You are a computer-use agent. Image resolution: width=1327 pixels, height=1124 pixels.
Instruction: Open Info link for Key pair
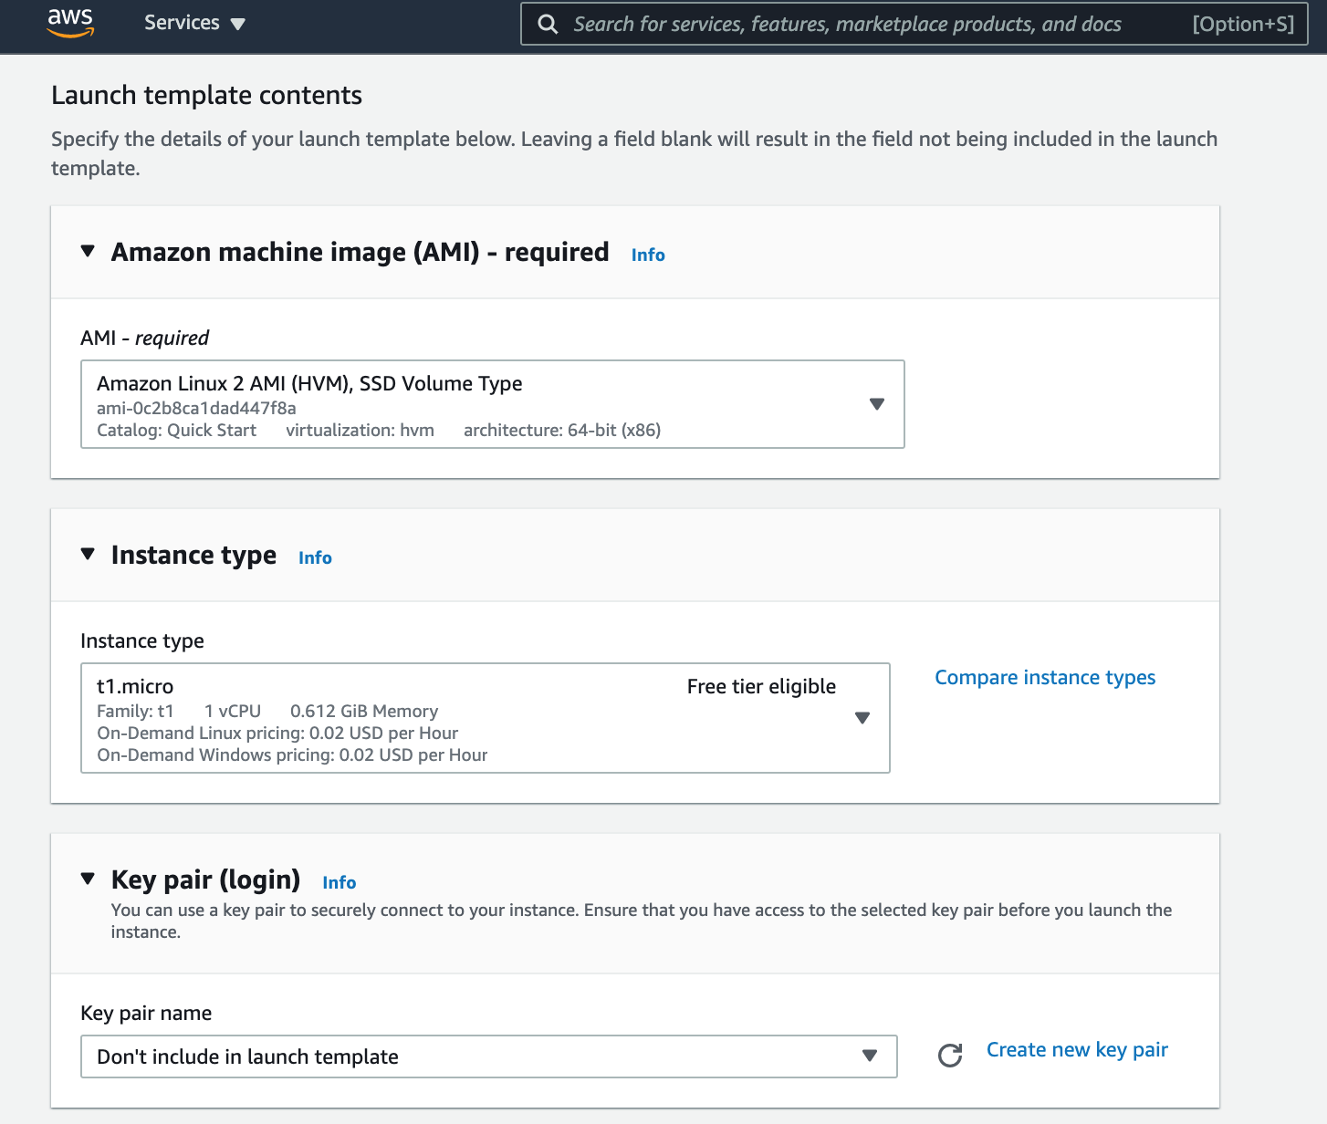click(340, 883)
